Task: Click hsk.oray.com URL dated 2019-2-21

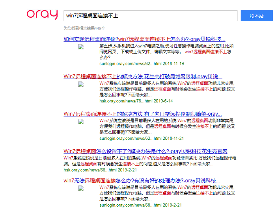Action: (x=100, y=170)
